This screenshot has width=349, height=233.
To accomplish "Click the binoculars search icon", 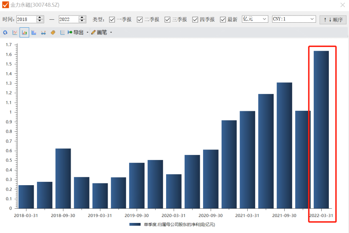I will click(x=43, y=32).
